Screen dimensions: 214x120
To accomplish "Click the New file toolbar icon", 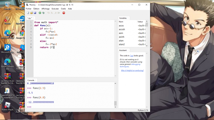I will [28, 13].
